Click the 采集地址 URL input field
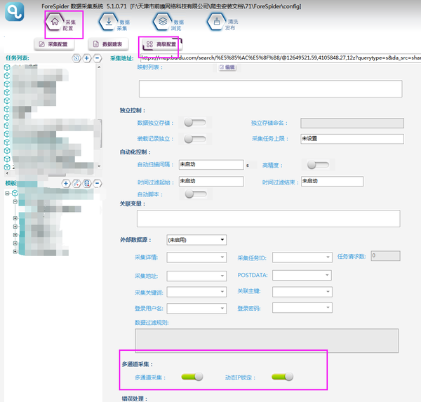Image resolution: width=421 pixels, height=402 pixels. point(280,58)
